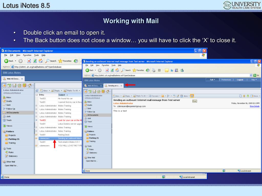
Task: Open the Show dropdown in the message toolbar
Action: click(255, 96)
